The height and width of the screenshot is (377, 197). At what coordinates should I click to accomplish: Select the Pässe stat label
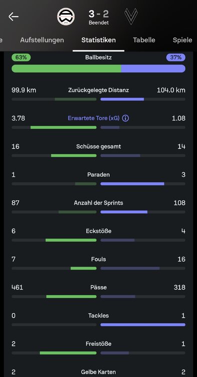[98, 288]
